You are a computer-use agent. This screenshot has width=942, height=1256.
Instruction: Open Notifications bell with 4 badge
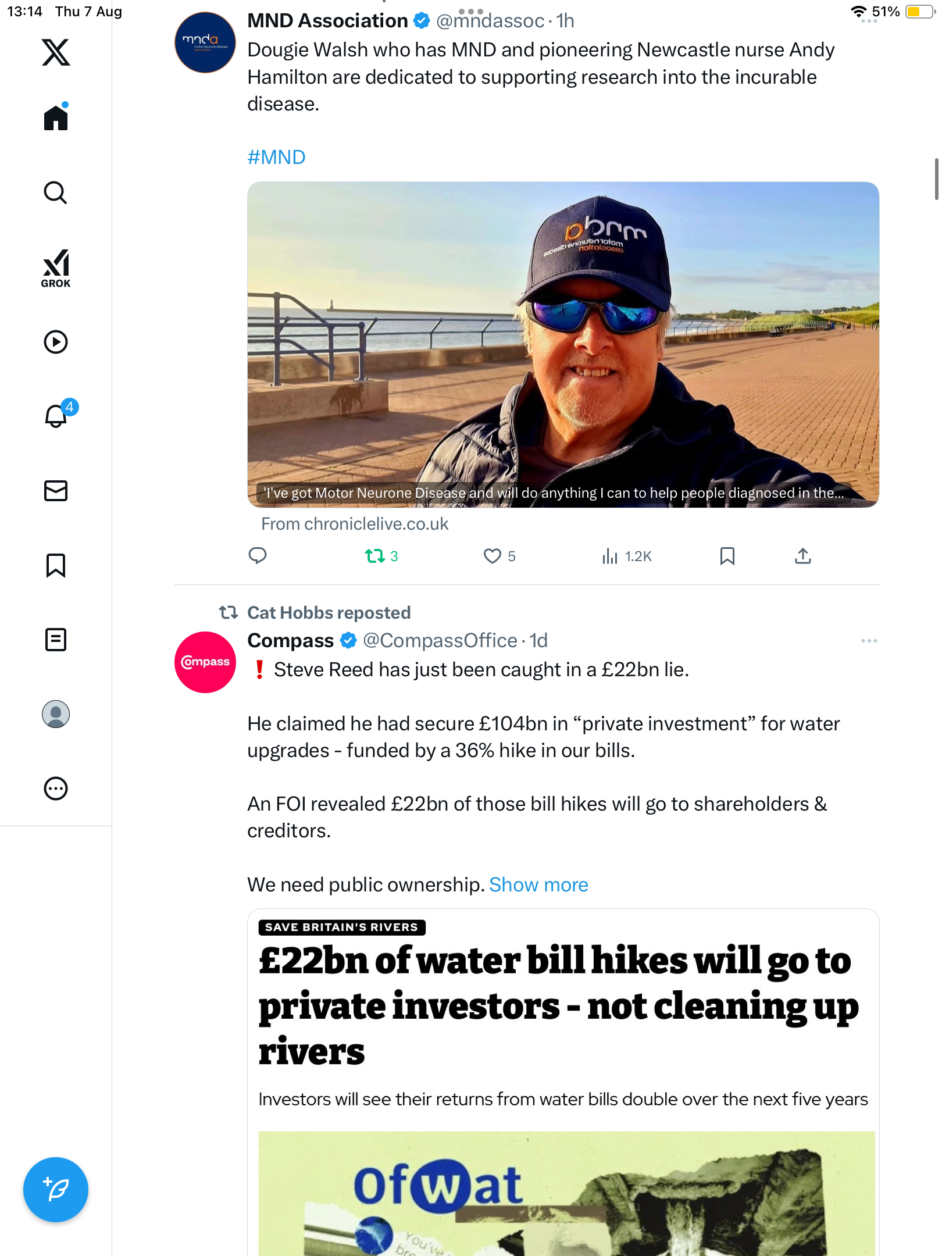pyautogui.click(x=57, y=416)
